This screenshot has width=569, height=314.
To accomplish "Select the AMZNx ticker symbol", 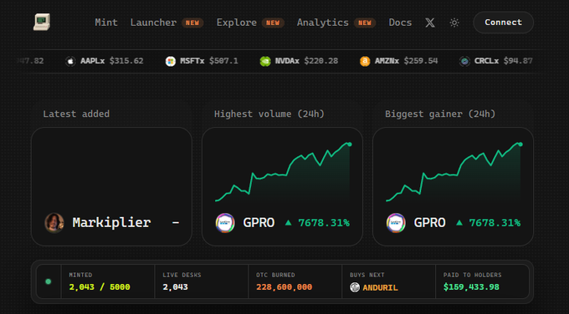I will 387,61.
